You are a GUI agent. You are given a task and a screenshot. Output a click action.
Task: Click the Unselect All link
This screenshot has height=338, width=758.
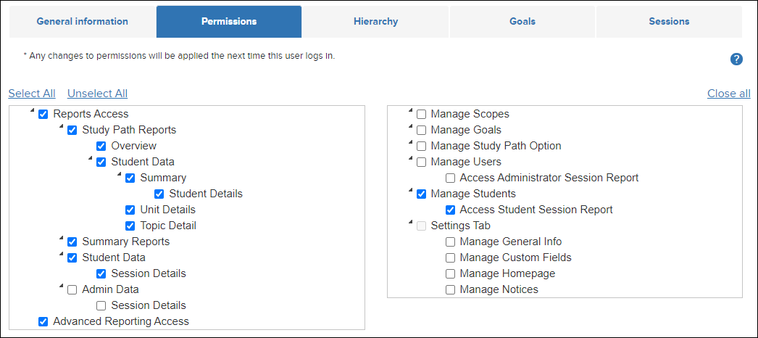click(97, 94)
